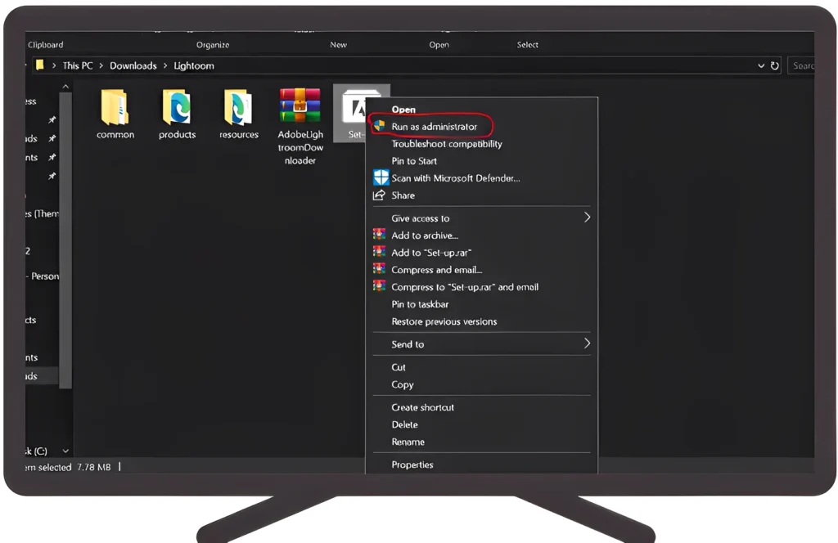The image size is (838, 543).
Task: Select the AdobeLightroomDownloader WinRAR archive
Action: 300,106
